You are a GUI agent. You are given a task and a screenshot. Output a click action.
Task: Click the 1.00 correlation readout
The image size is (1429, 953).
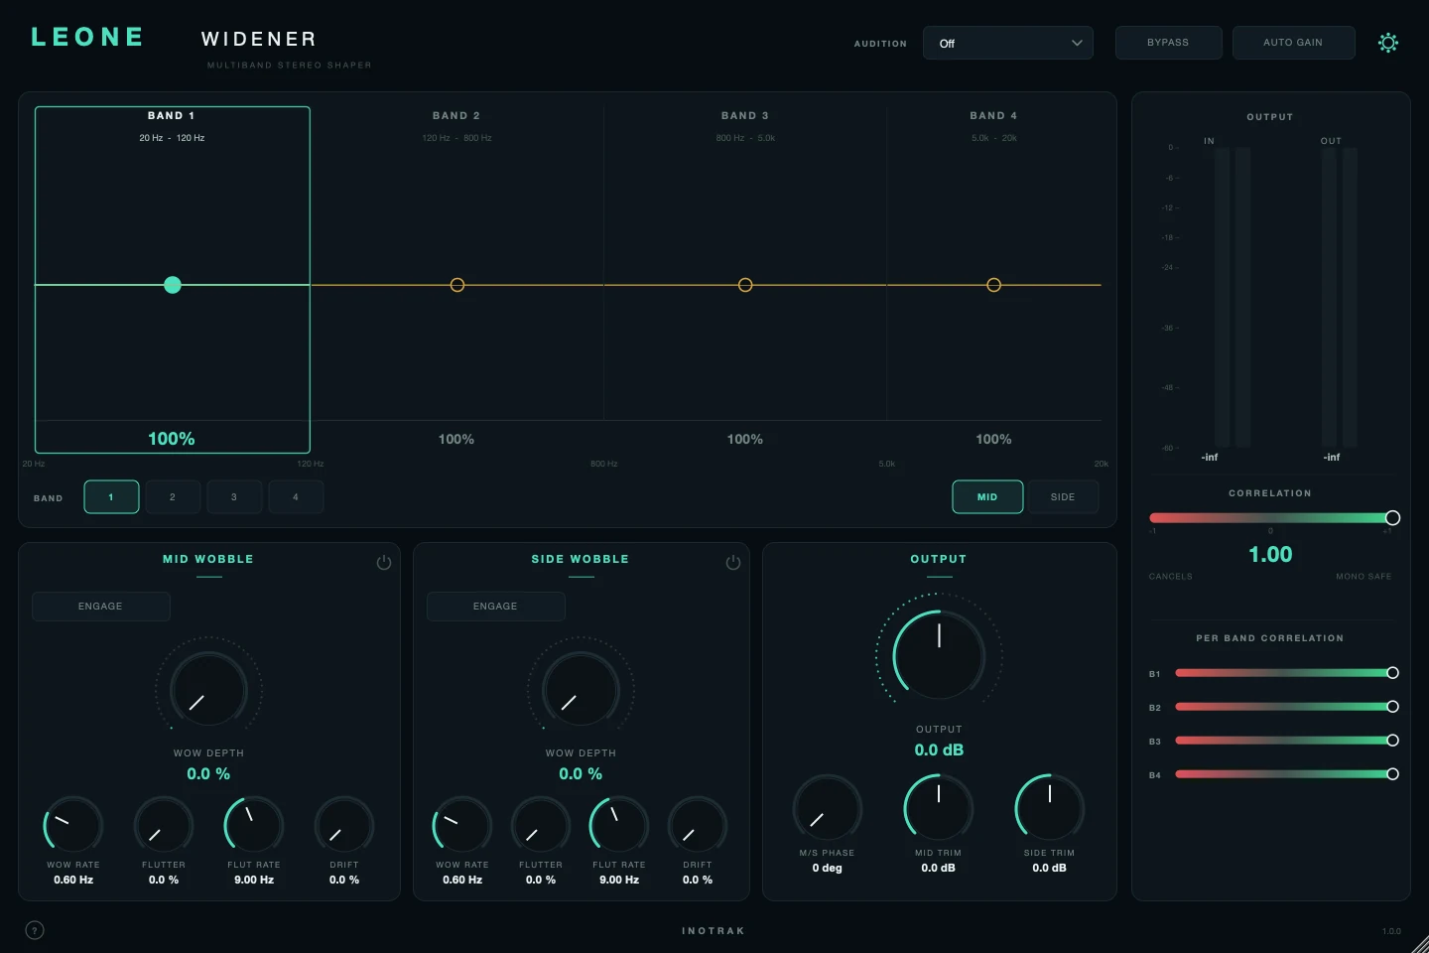(1270, 554)
